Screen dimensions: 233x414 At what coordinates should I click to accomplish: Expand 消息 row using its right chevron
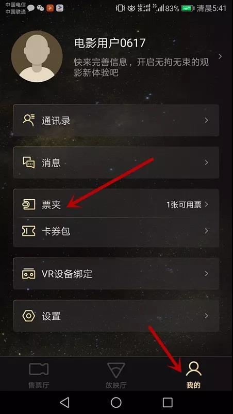206,162
